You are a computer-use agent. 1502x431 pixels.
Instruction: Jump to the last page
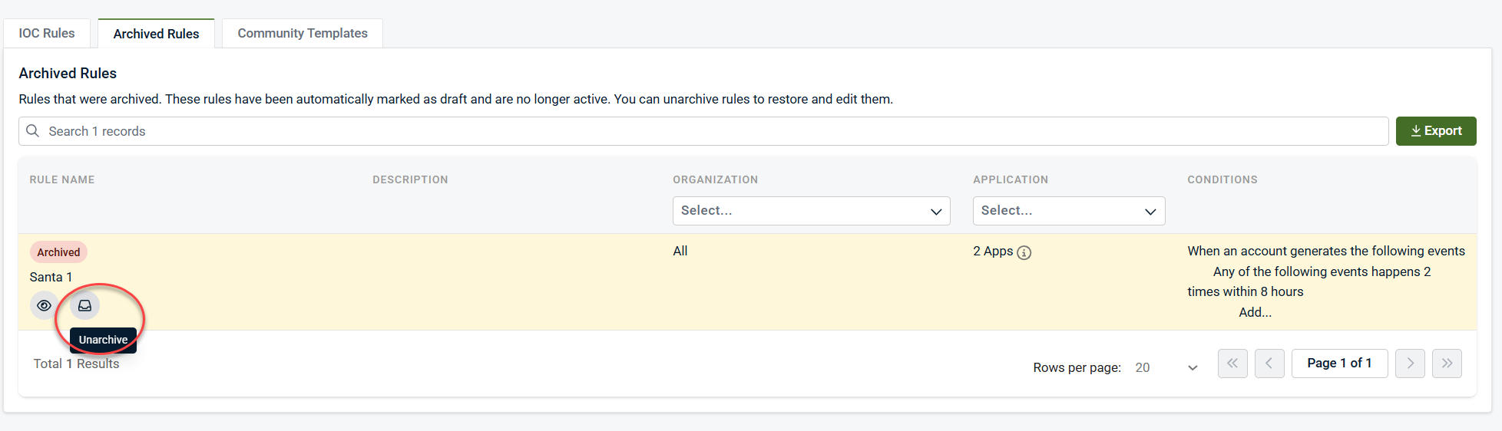1447,364
